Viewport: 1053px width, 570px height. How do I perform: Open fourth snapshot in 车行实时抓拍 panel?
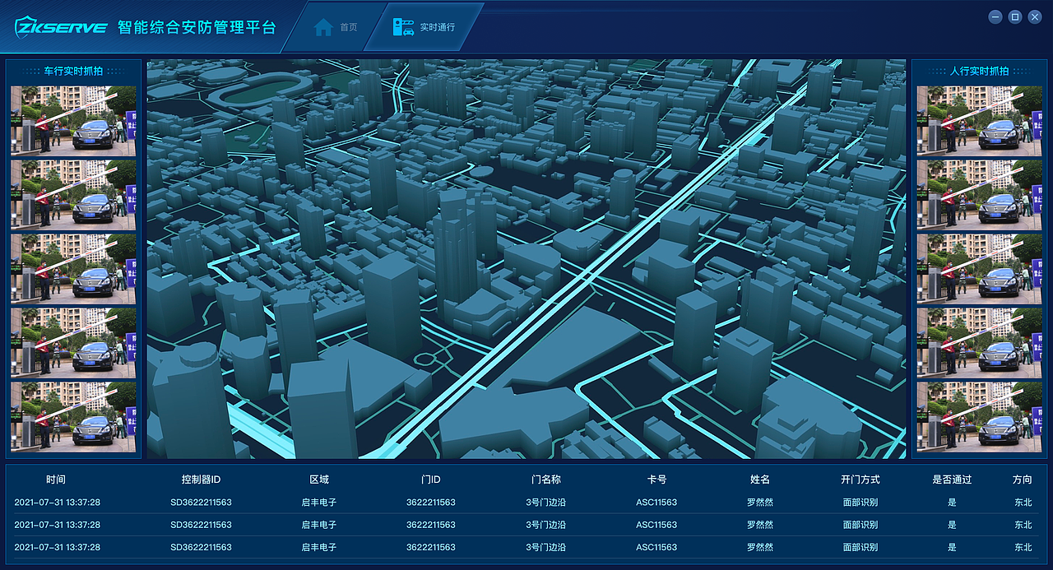click(x=73, y=343)
